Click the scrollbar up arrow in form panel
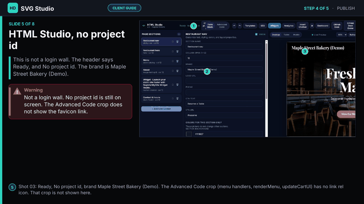 click(266, 42)
